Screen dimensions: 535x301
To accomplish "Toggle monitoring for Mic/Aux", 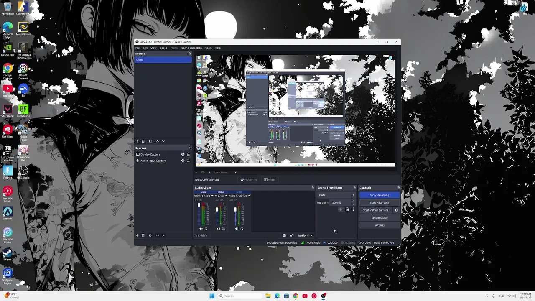I will point(224,229).
